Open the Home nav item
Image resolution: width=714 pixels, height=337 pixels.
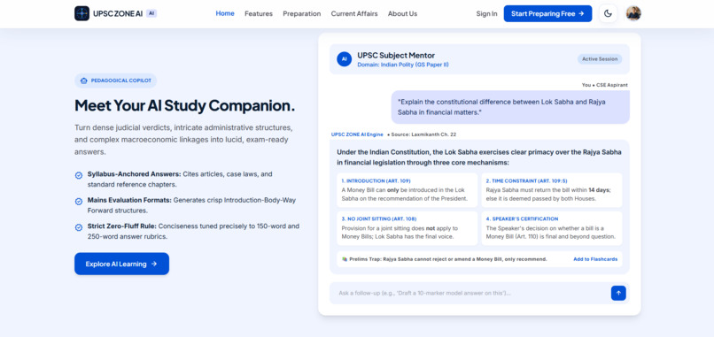tap(225, 13)
